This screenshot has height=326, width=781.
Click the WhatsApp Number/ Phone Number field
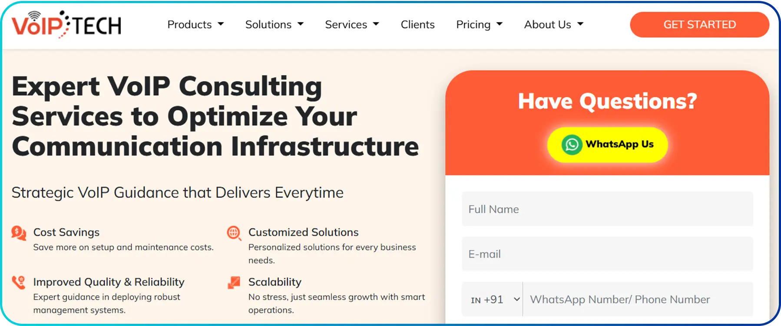(638, 300)
